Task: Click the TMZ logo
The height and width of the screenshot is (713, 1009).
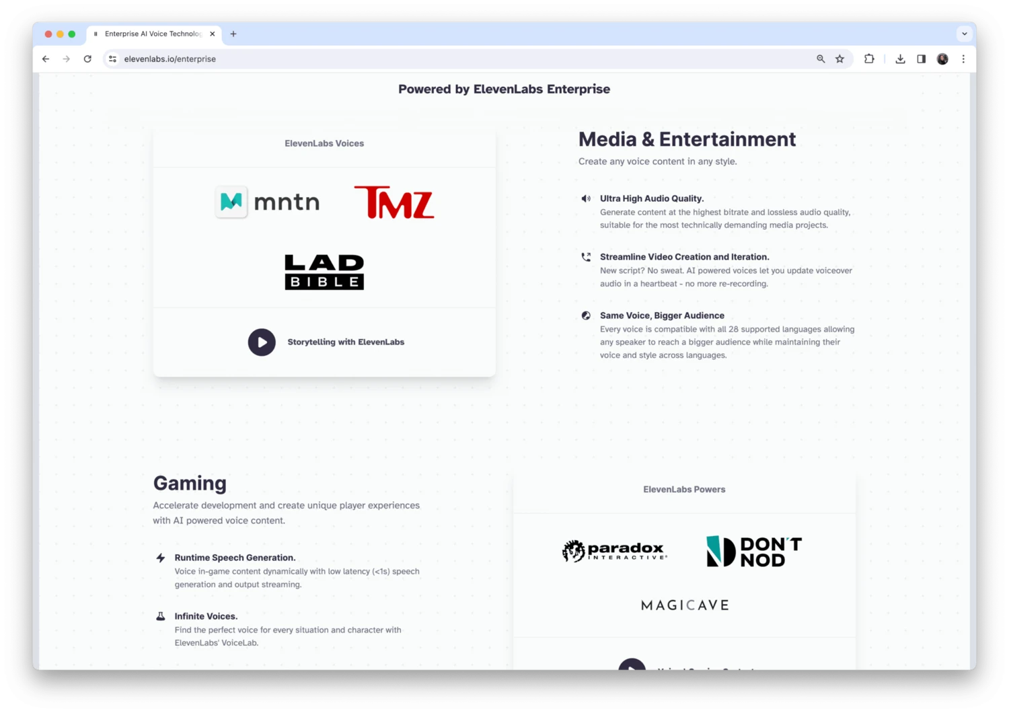Action: [x=394, y=202]
